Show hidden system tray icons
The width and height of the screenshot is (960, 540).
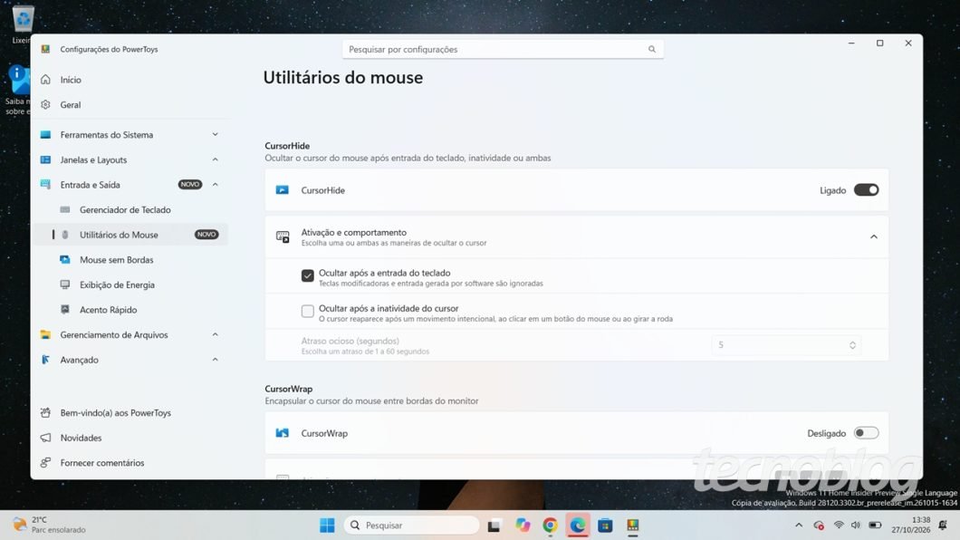pos(799,526)
